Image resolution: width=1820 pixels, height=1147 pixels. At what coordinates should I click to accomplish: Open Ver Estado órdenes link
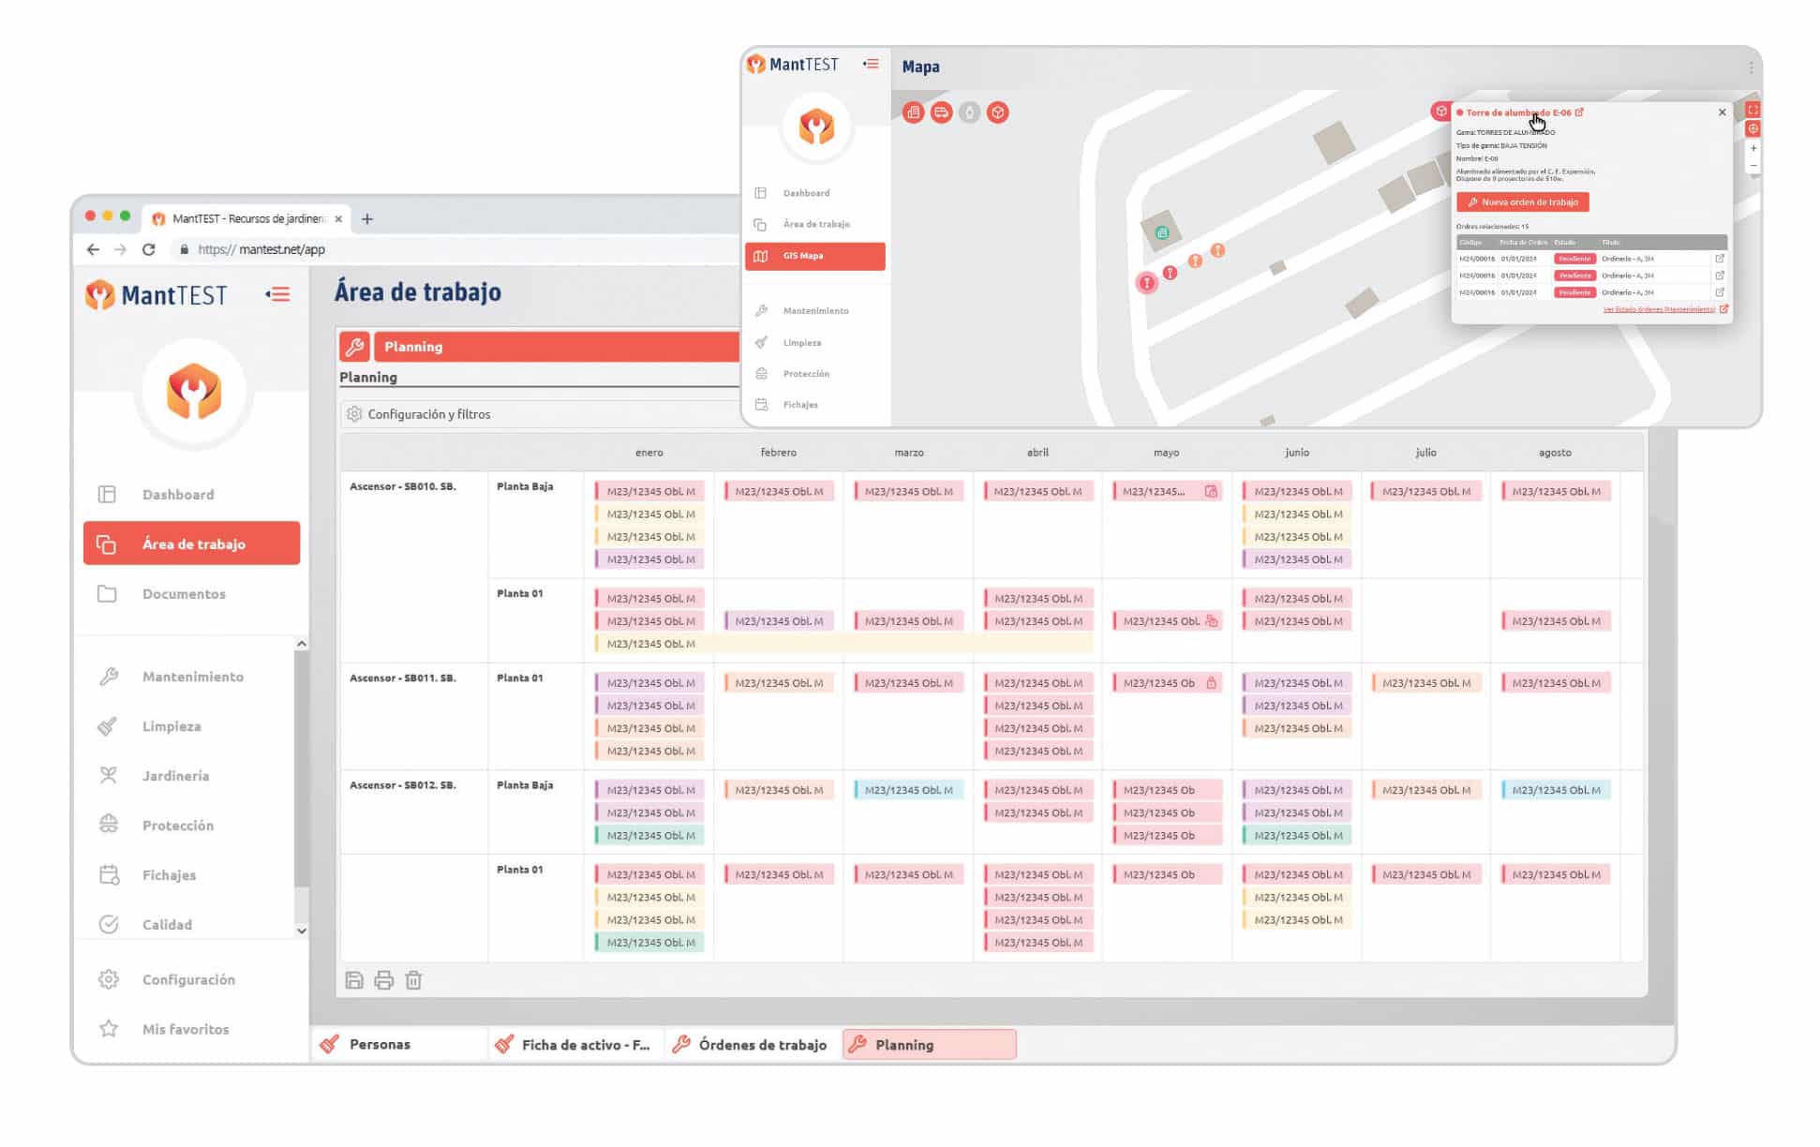click(1660, 309)
